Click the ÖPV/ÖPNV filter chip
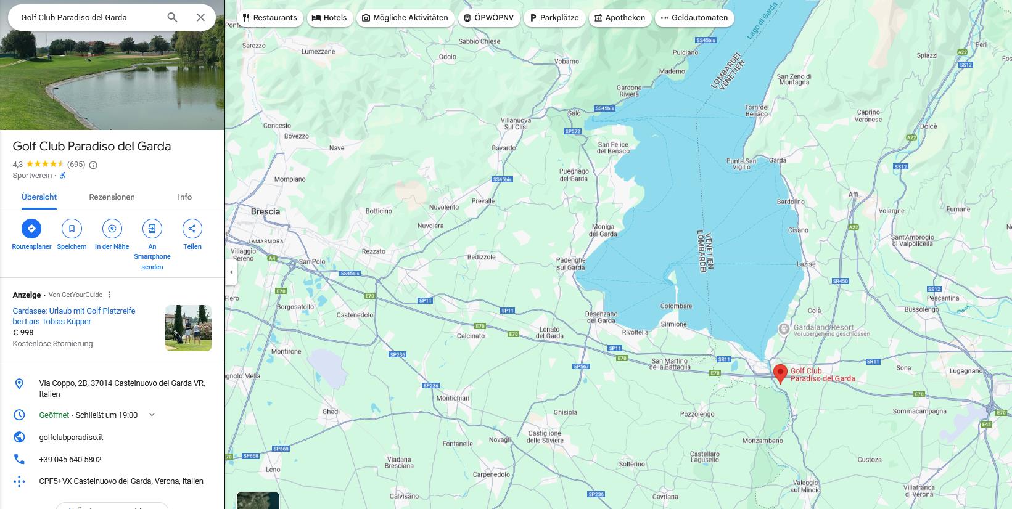This screenshot has height=509, width=1012. click(x=488, y=18)
